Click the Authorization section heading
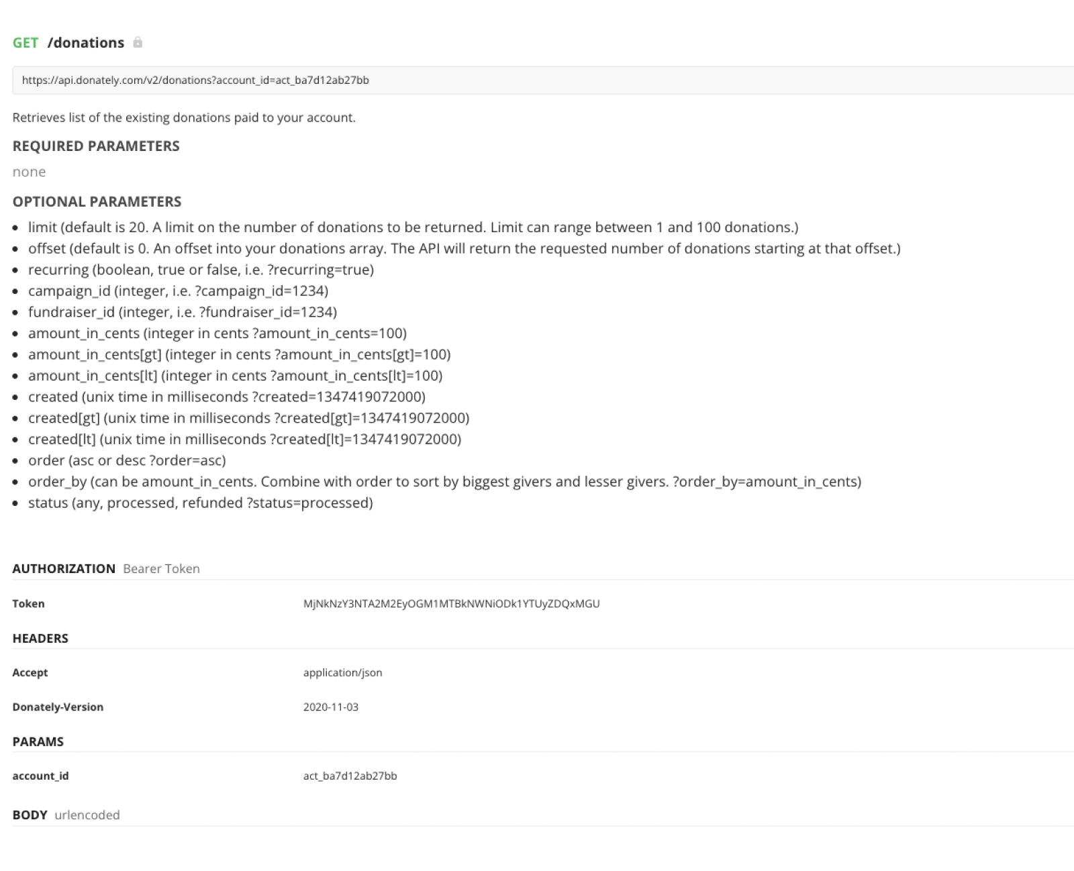Viewport: 1074px width, 871px height. 64,569
